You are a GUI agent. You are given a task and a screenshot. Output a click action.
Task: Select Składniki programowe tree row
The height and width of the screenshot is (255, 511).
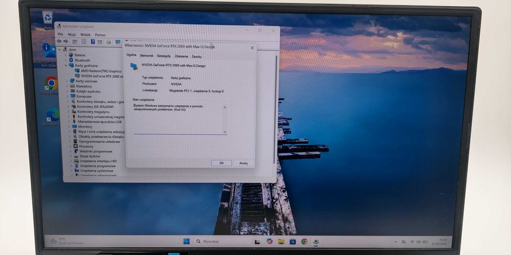[x=96, y=151]
